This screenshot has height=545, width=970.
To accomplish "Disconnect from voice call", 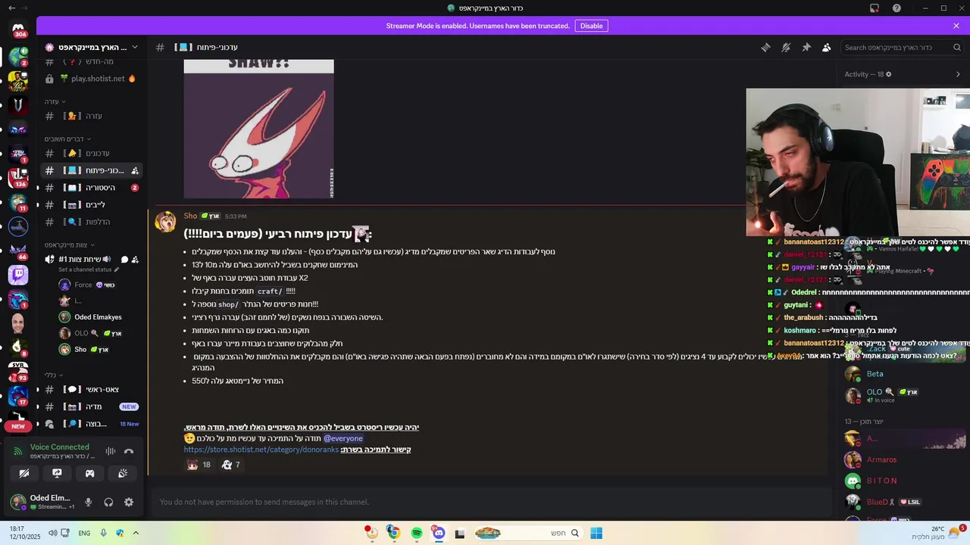I will coord(129,451).
